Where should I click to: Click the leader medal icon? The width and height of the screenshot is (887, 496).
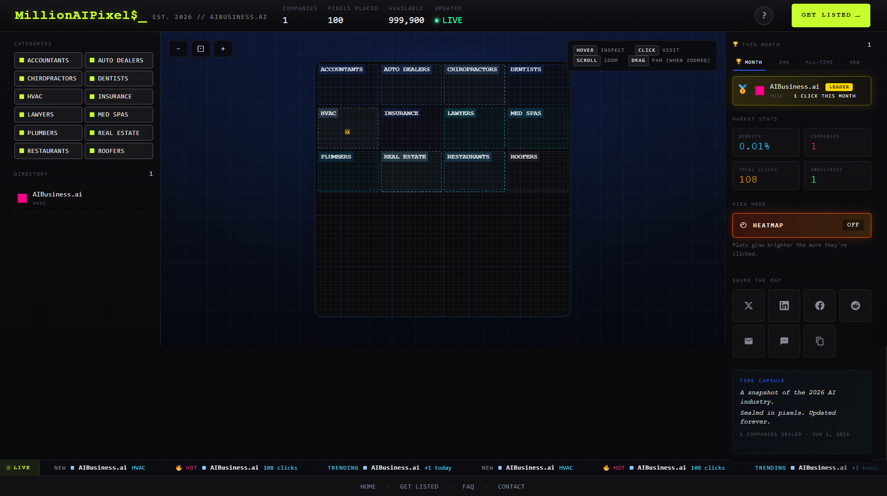point(743,90)
